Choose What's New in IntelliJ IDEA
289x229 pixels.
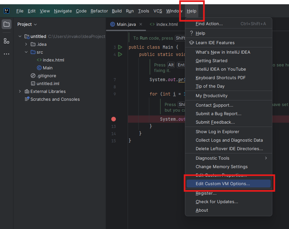point(228,52)
